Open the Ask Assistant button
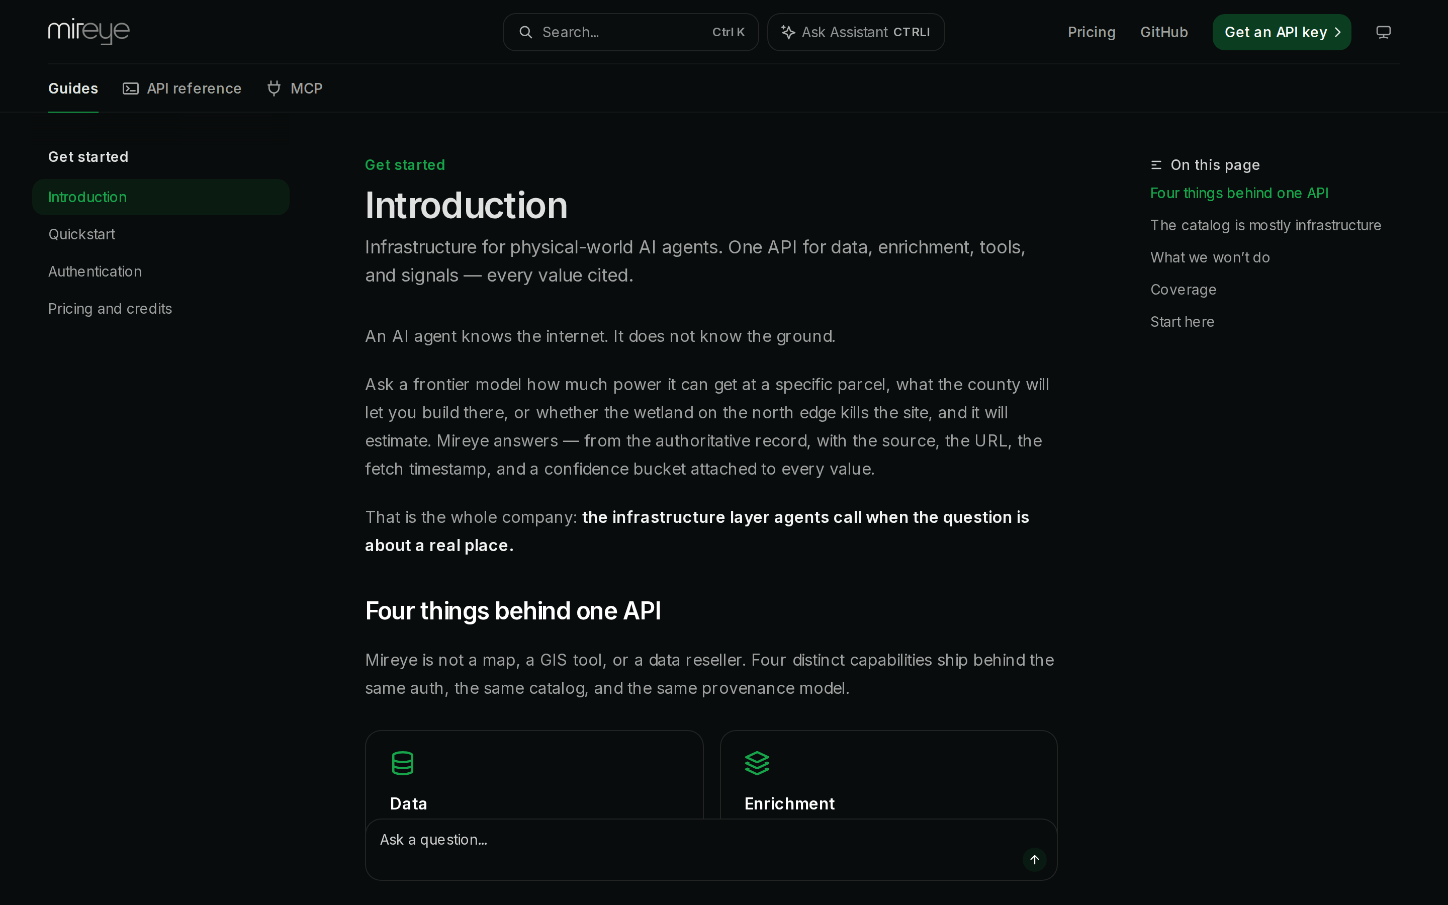This screenshot has height=905, width=1448. (x=856, y=32)
